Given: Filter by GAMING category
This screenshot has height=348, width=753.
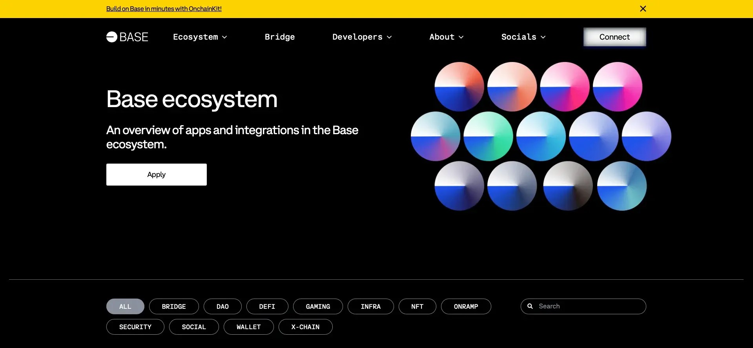Looking at the screenshot, I should [318, 306].
